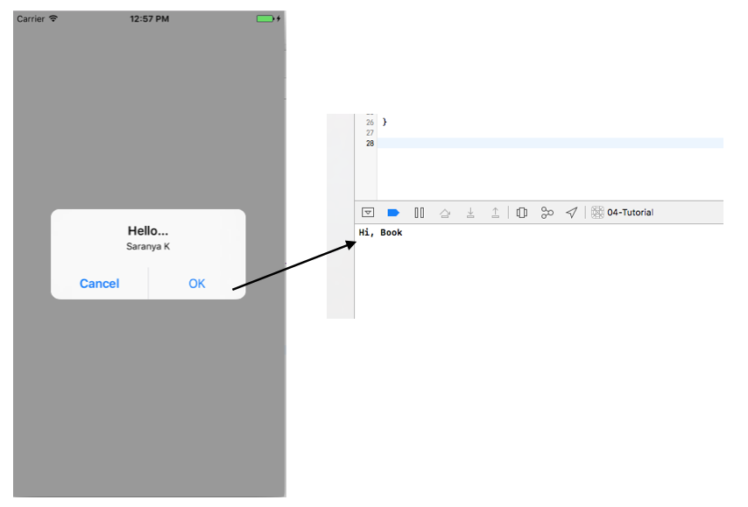This screenshot has height=507, width=748.
Task: Click the Hi, Book console output text
Action: coord(382,232)
